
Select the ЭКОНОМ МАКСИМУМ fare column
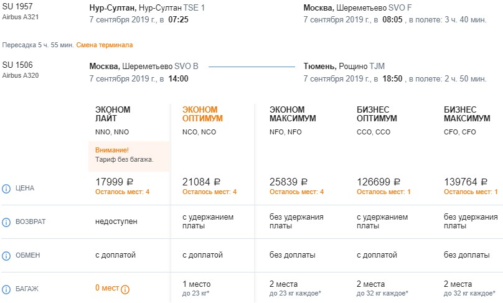pos(293,114)
